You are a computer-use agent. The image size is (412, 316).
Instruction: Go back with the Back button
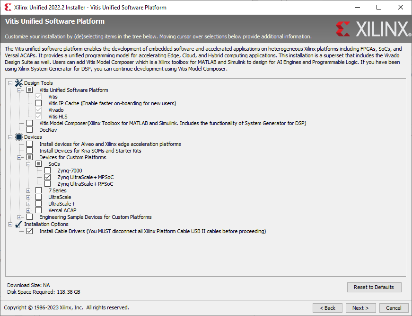327,308
